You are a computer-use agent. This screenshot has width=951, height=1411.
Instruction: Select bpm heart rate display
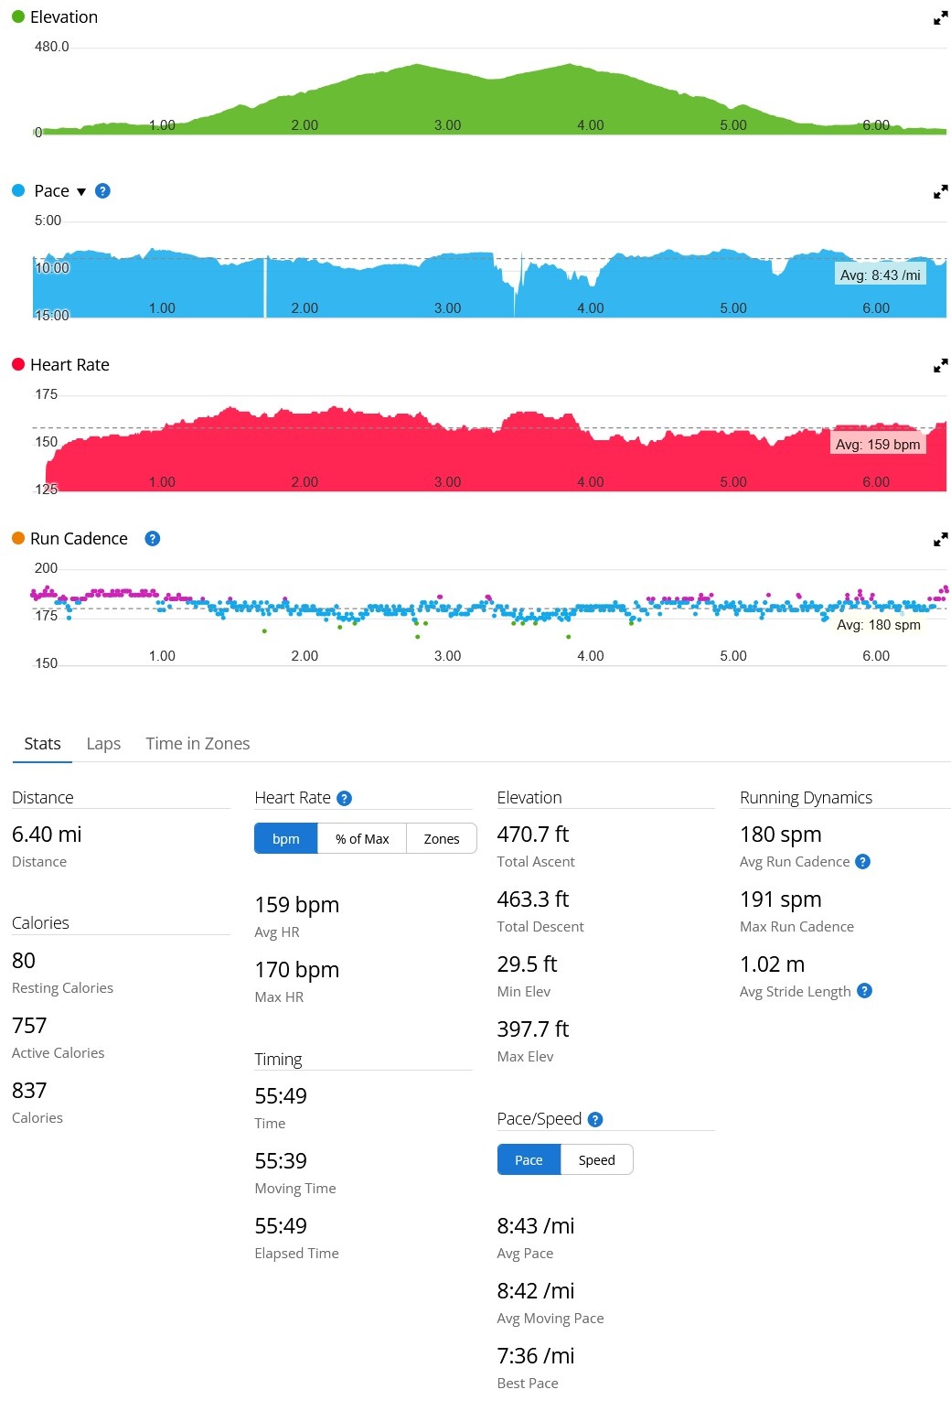[x=286, y=838]
